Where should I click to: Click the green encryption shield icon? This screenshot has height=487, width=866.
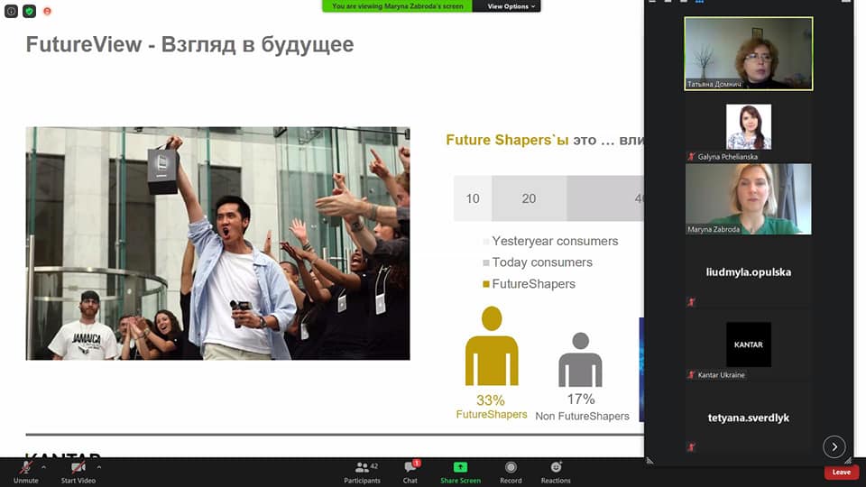pyautogui.click(x=29, y=11)
